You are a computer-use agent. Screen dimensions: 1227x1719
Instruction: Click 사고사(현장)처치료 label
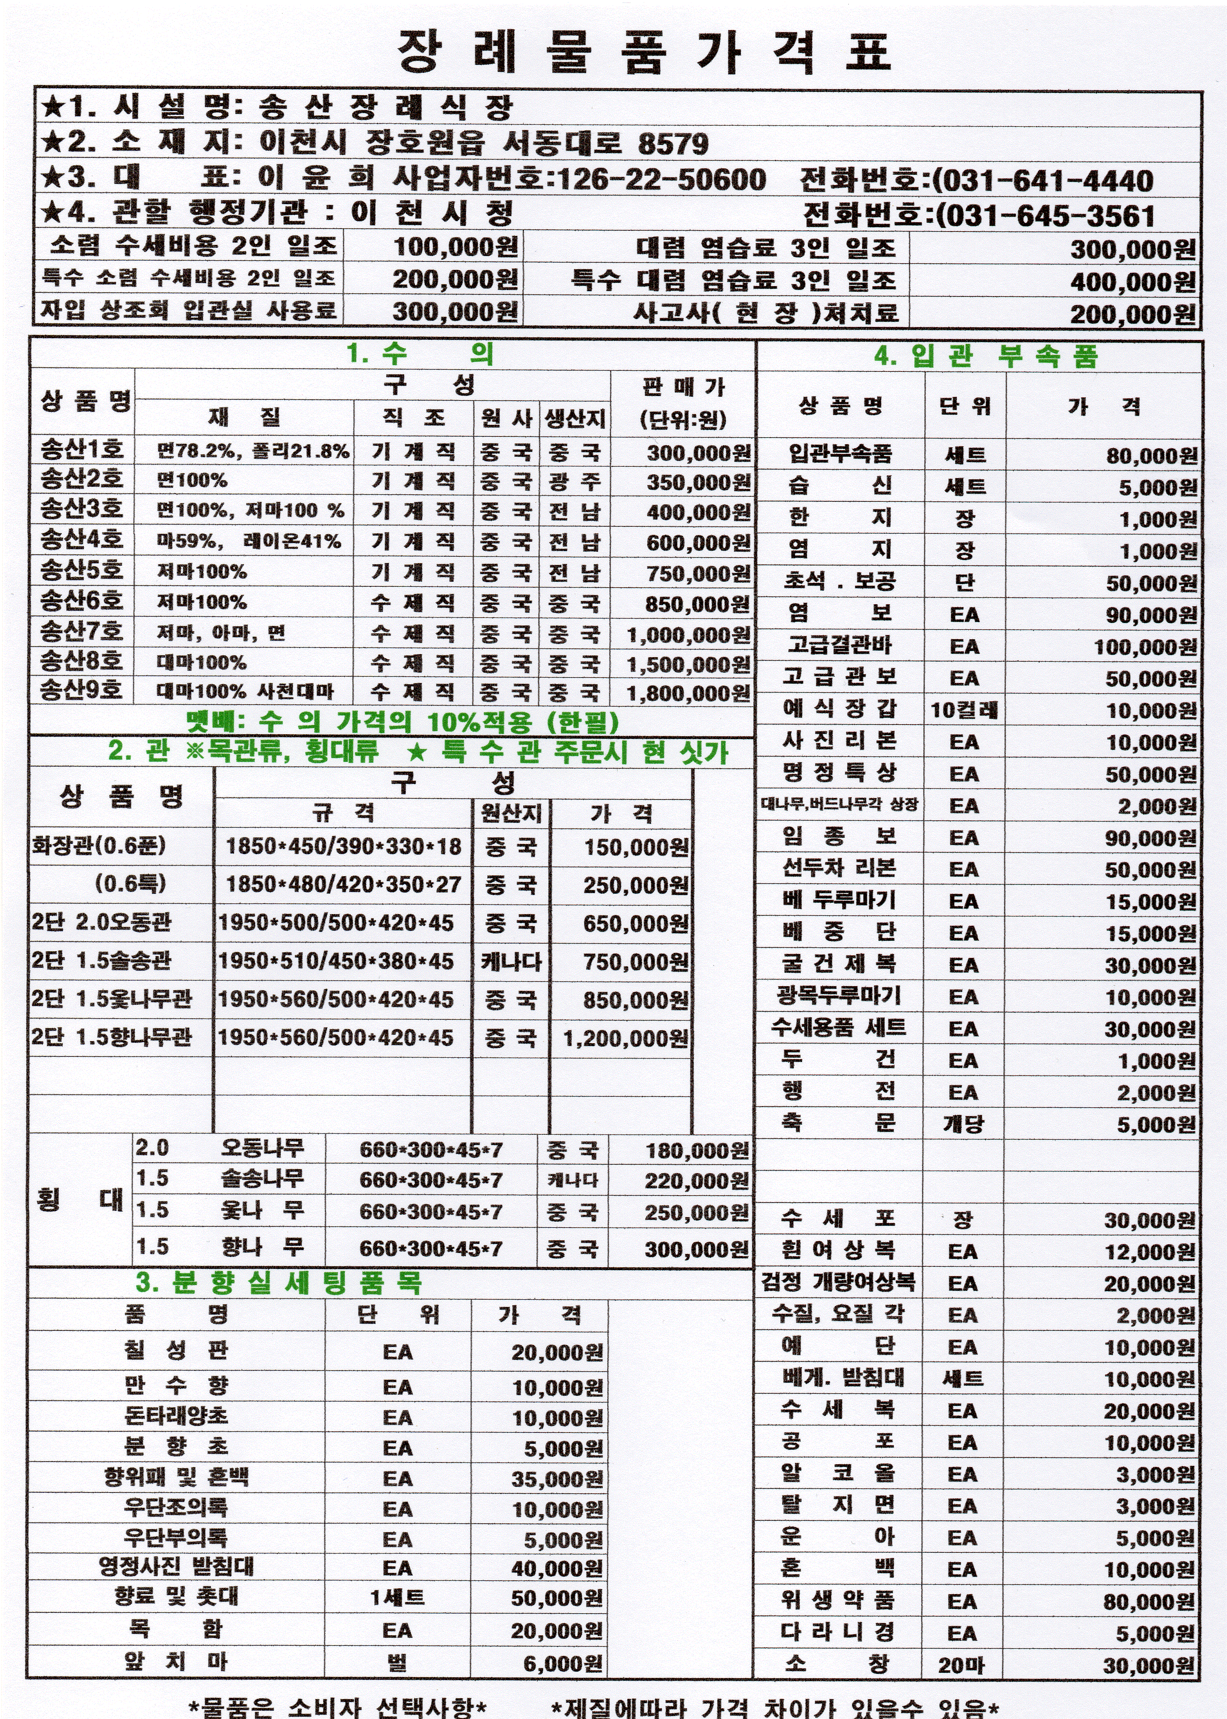click(x=766, y=312)
